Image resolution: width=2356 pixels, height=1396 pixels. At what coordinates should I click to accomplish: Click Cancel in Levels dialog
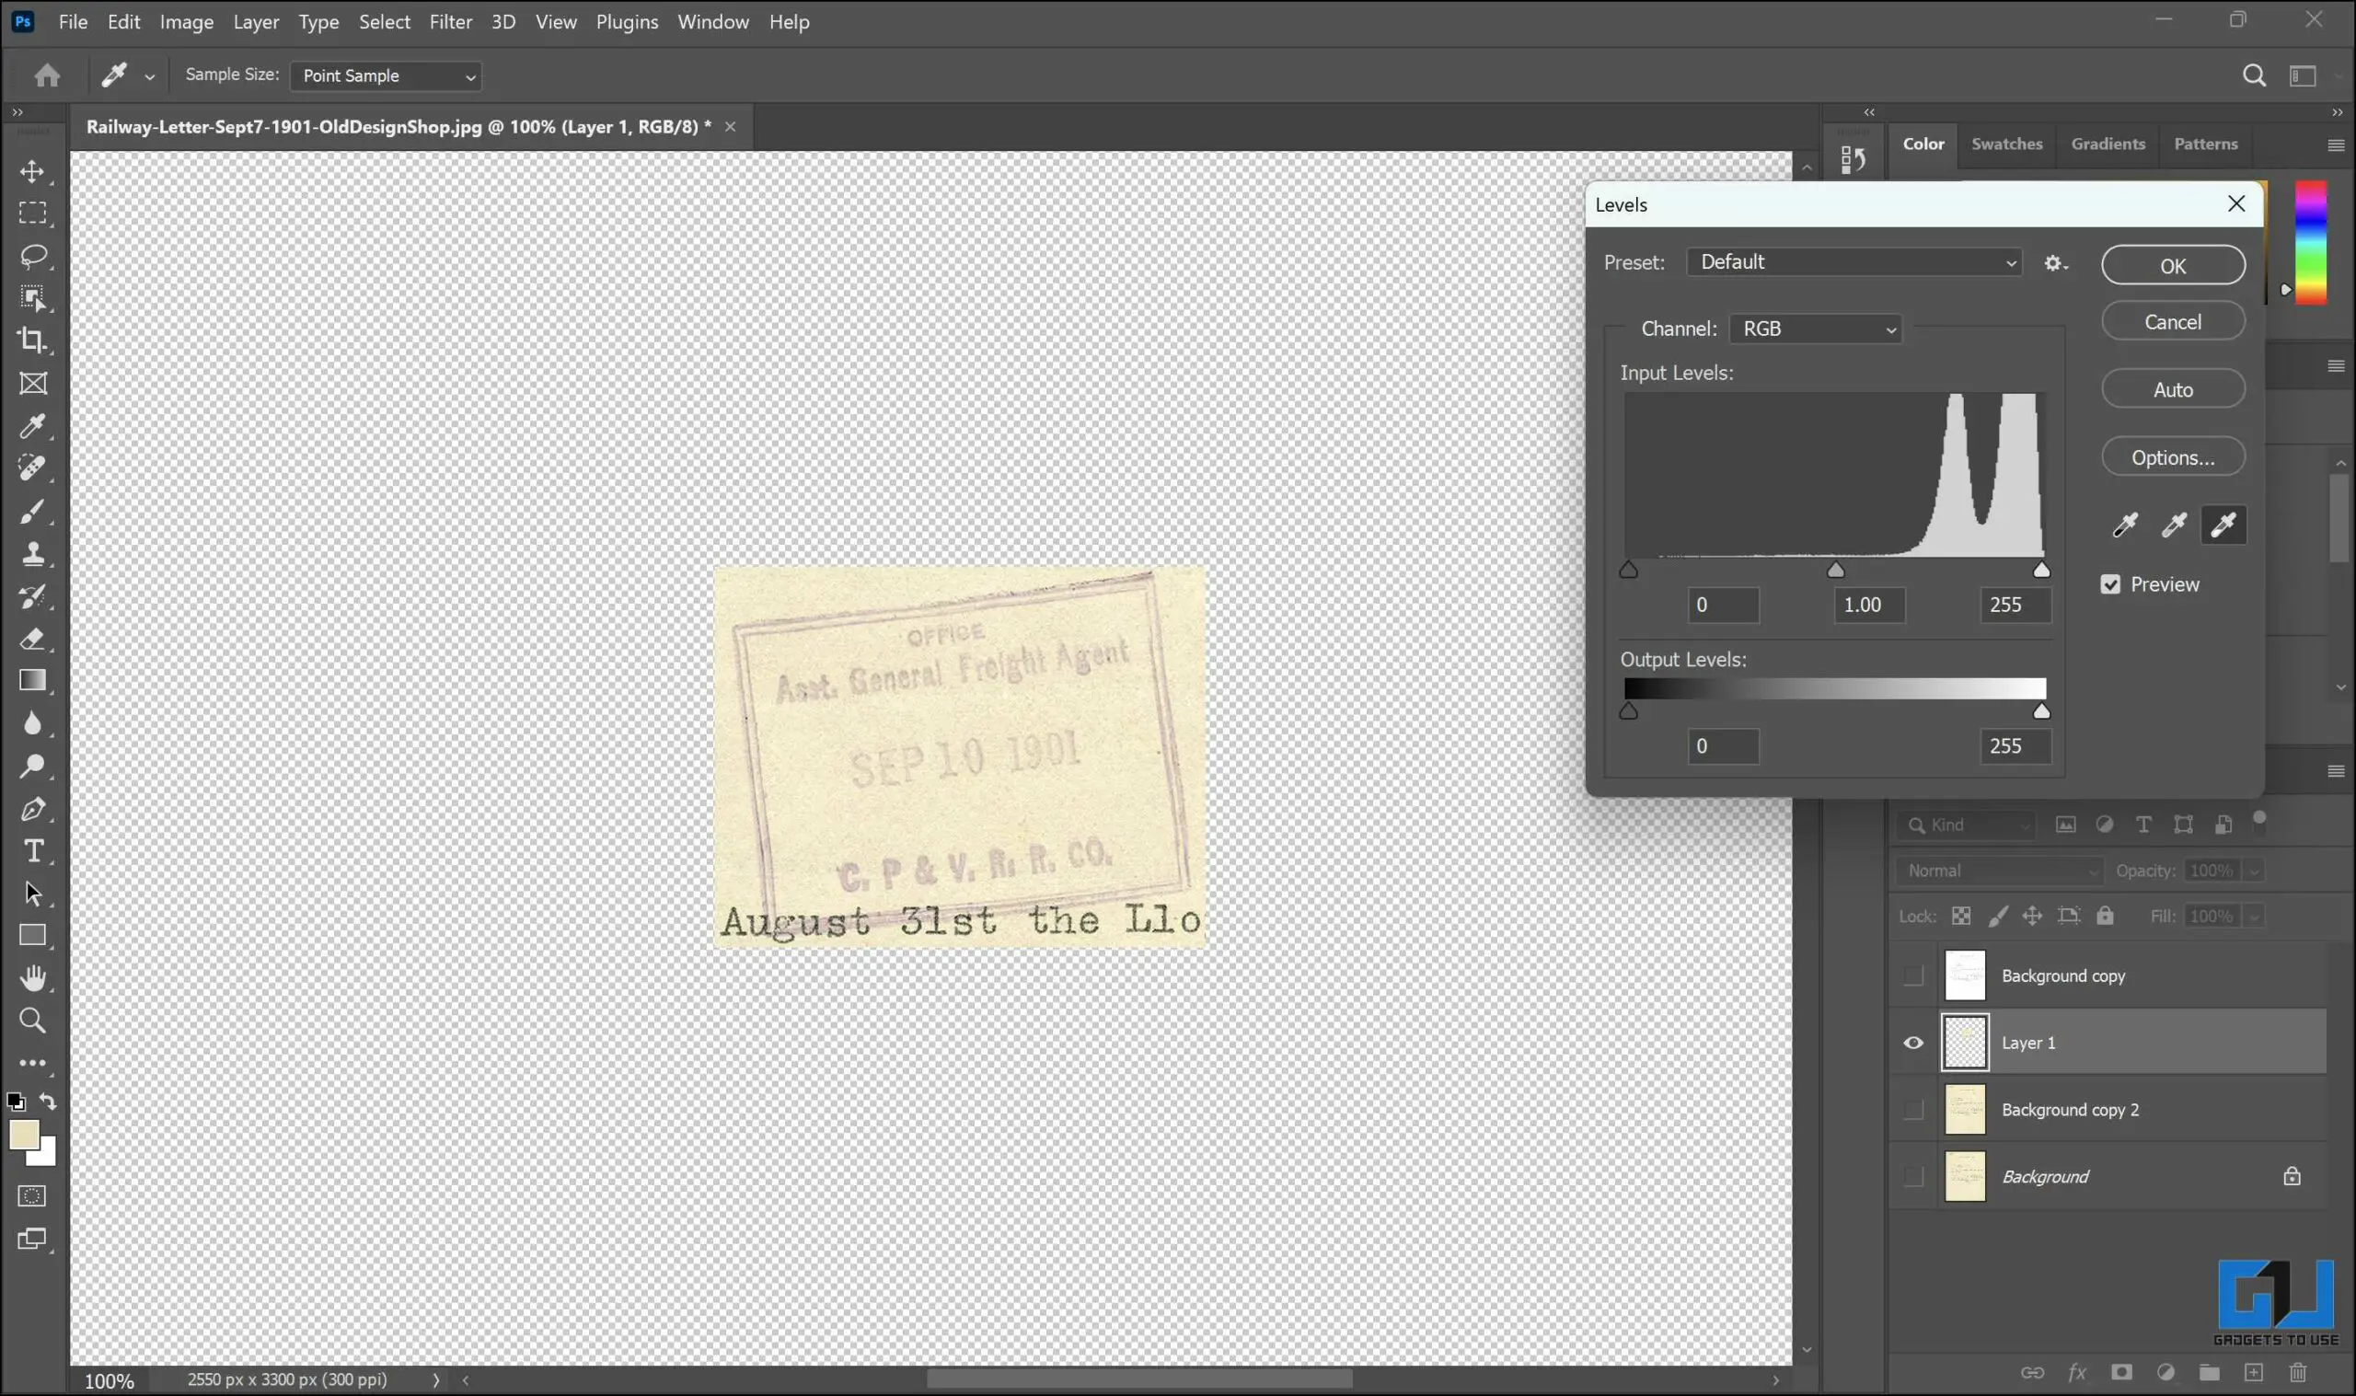[2173, 322]
